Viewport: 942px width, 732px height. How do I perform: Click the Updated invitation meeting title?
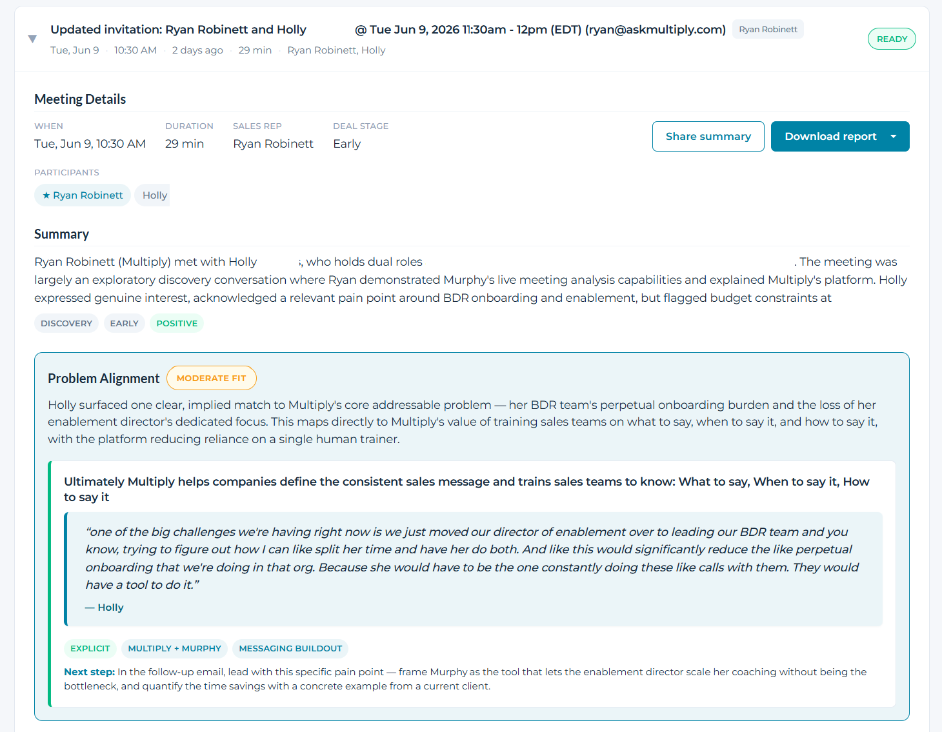pyautogui.click(x=388, y=30)
